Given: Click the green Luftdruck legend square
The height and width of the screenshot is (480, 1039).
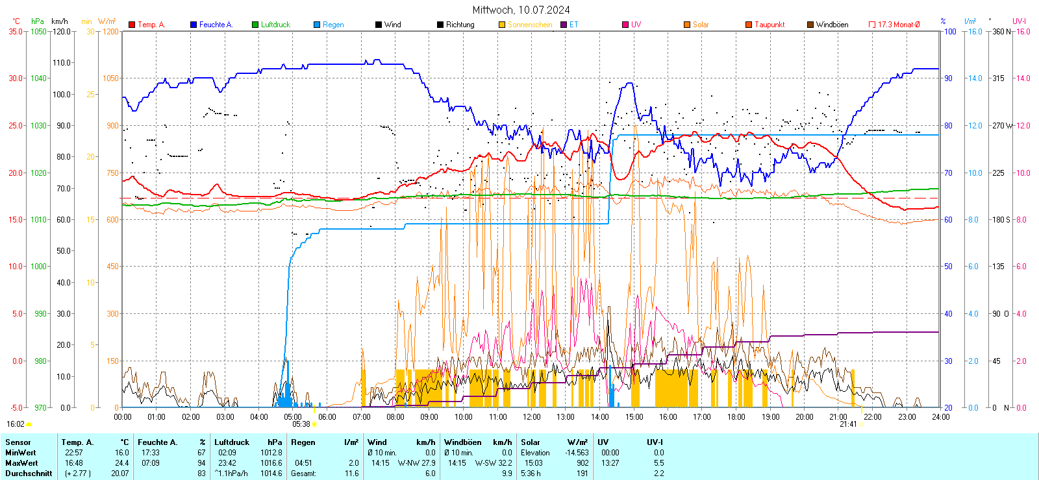Looking at the screenshot, I should (255, 25).
